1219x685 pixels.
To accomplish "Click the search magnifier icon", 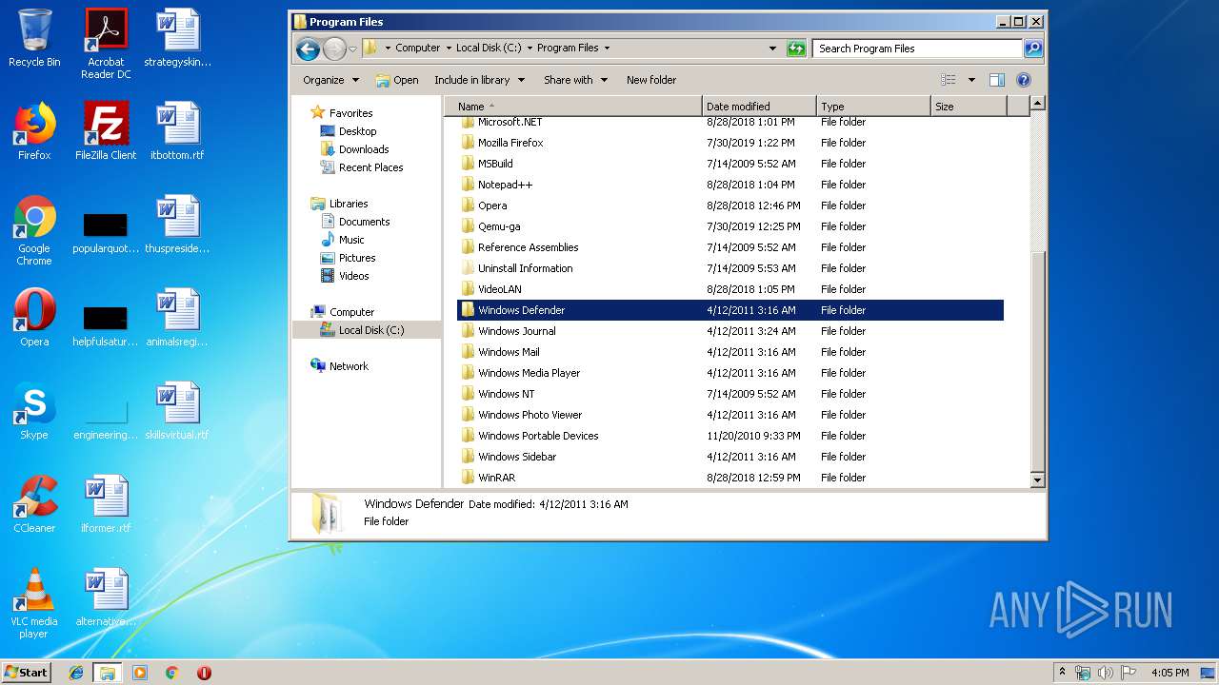I will pos(1032,49).
